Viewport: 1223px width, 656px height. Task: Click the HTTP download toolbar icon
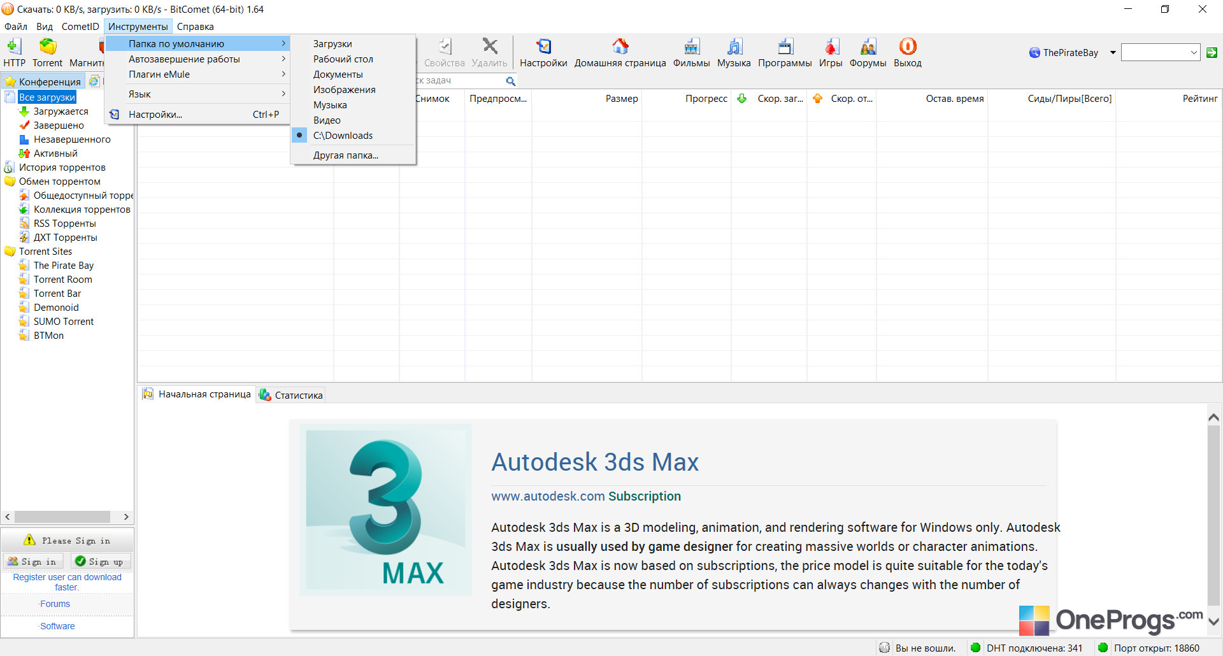[x=14, y=46]
